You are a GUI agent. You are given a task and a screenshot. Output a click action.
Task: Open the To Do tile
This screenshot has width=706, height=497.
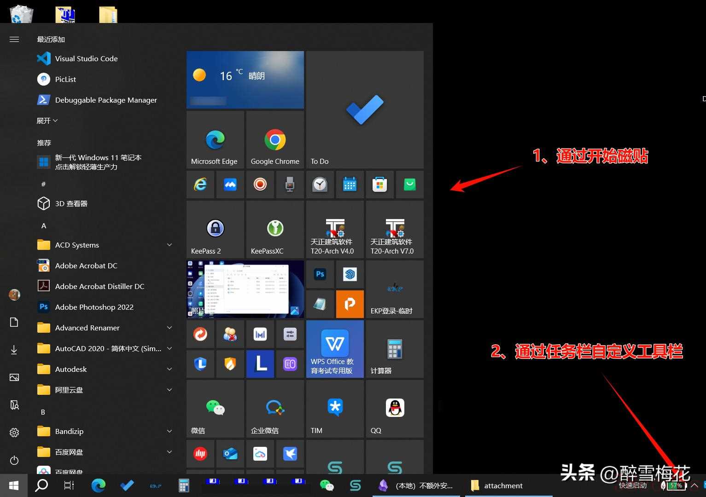(365, 110)
